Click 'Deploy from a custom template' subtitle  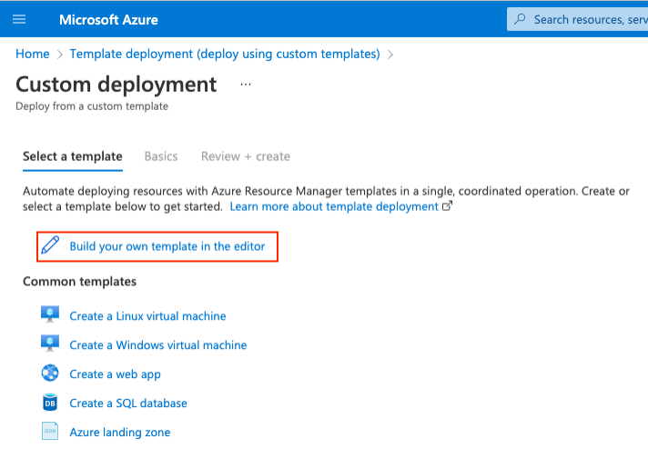92,106
